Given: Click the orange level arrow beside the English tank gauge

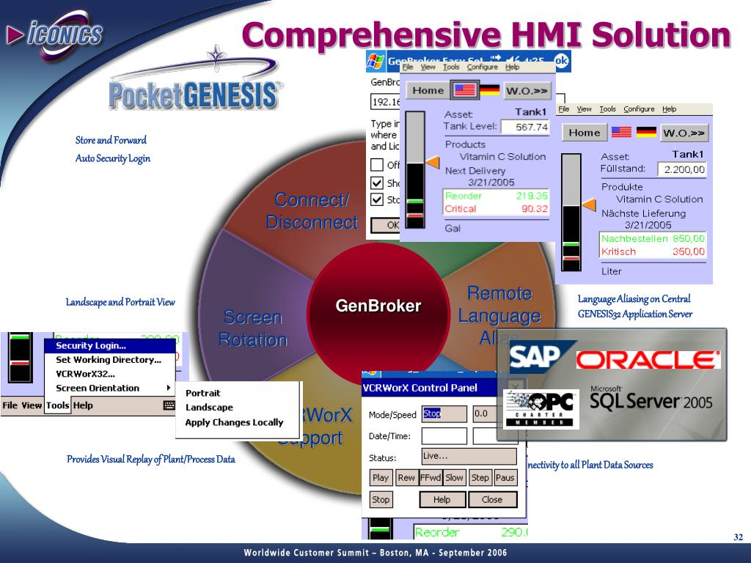Looking at the screenshot, I should click(x=433, y=162).
